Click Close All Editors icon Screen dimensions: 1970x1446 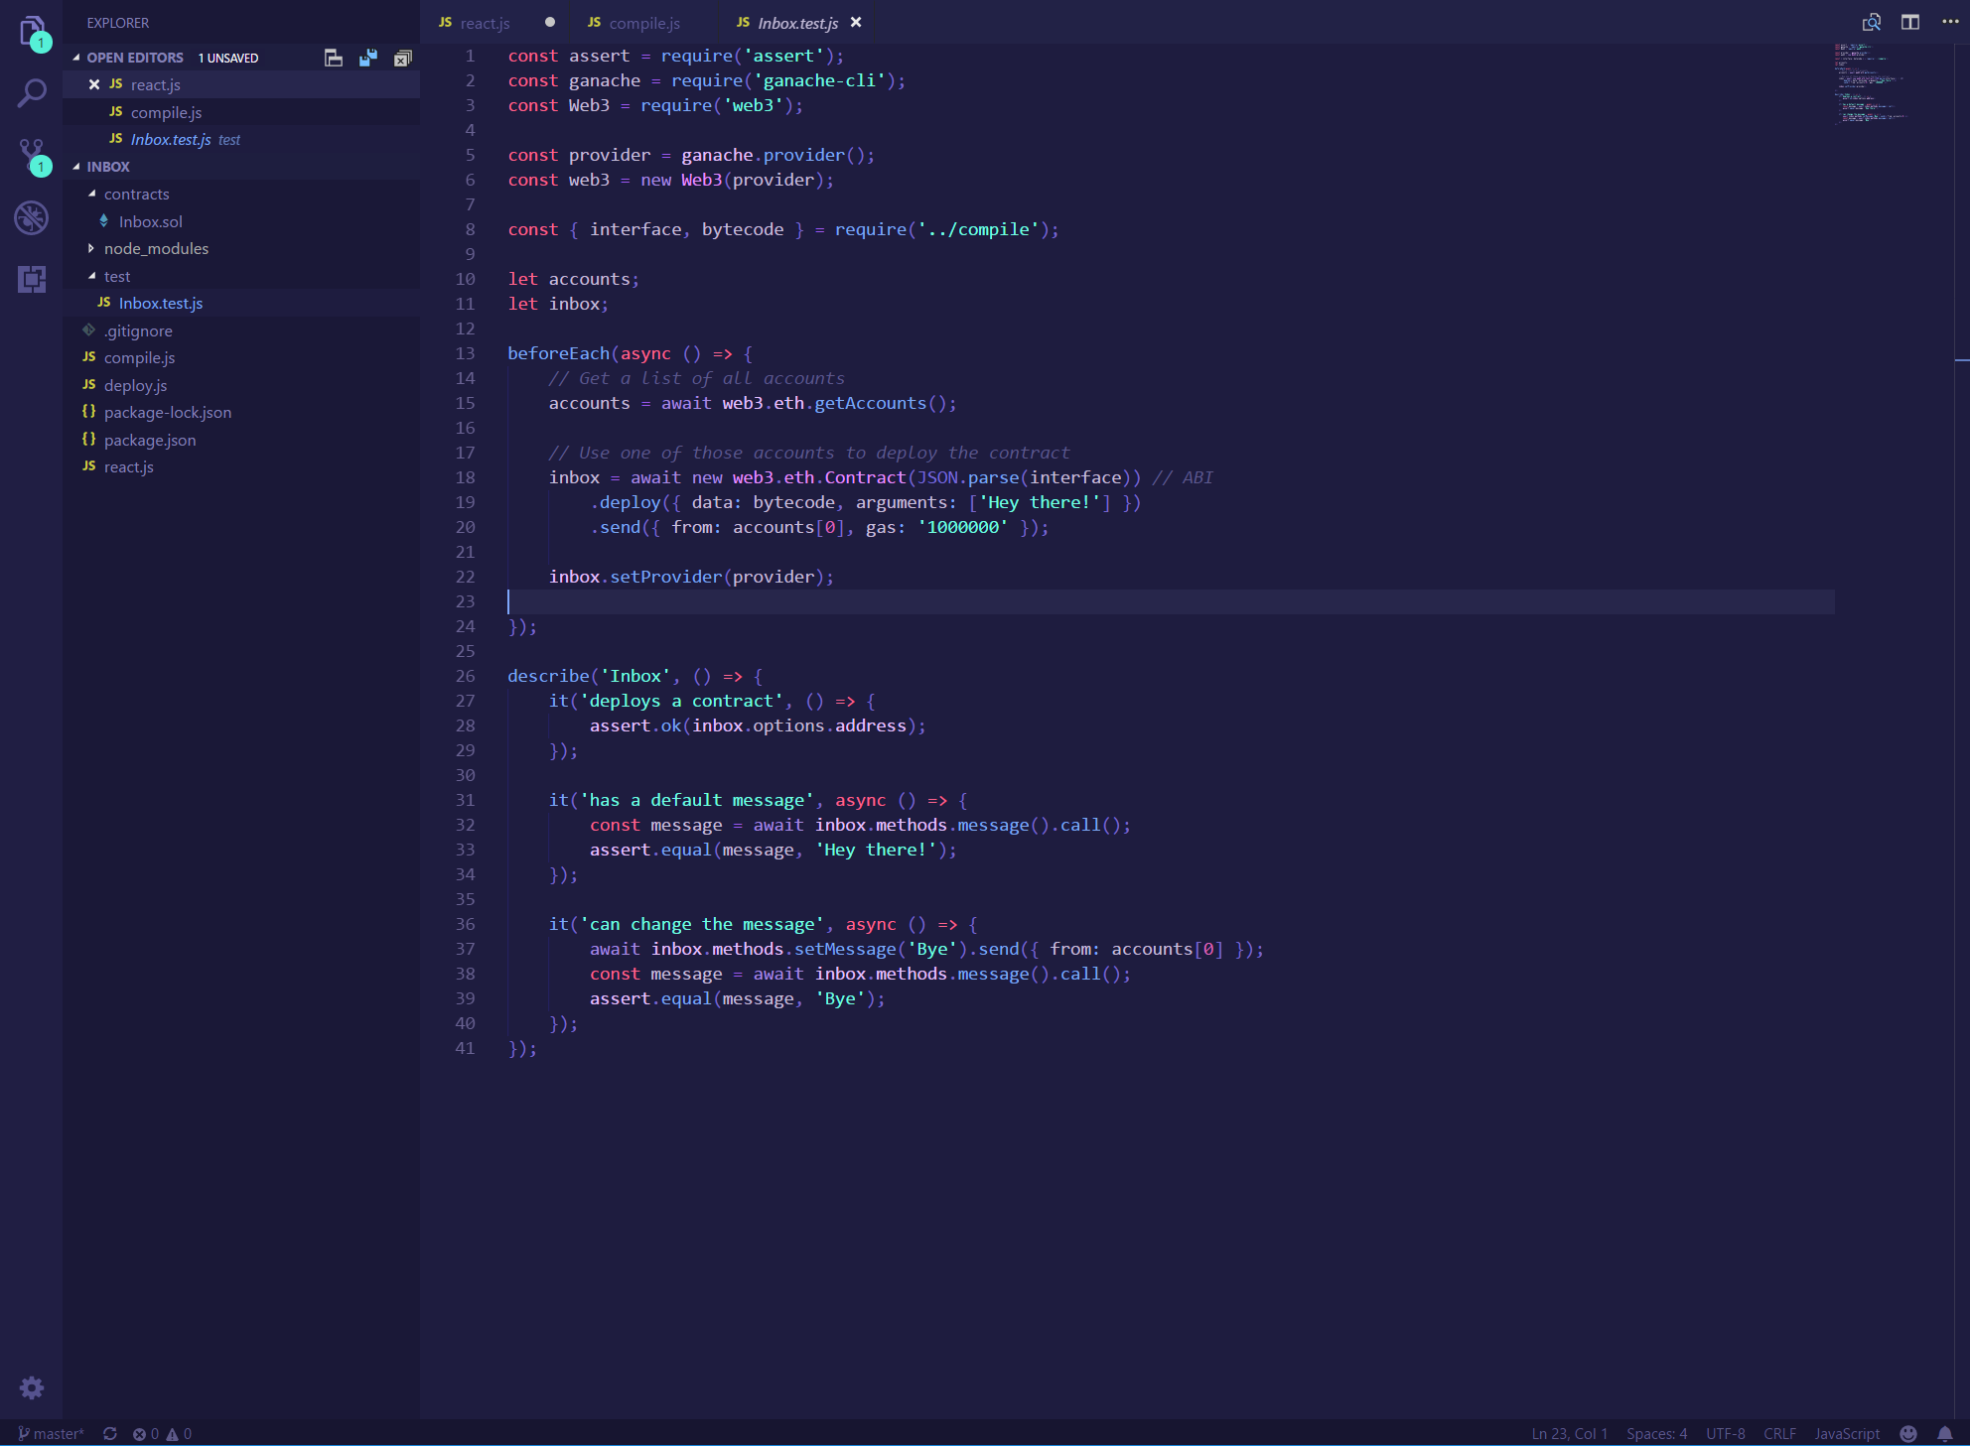click(402, 59)
